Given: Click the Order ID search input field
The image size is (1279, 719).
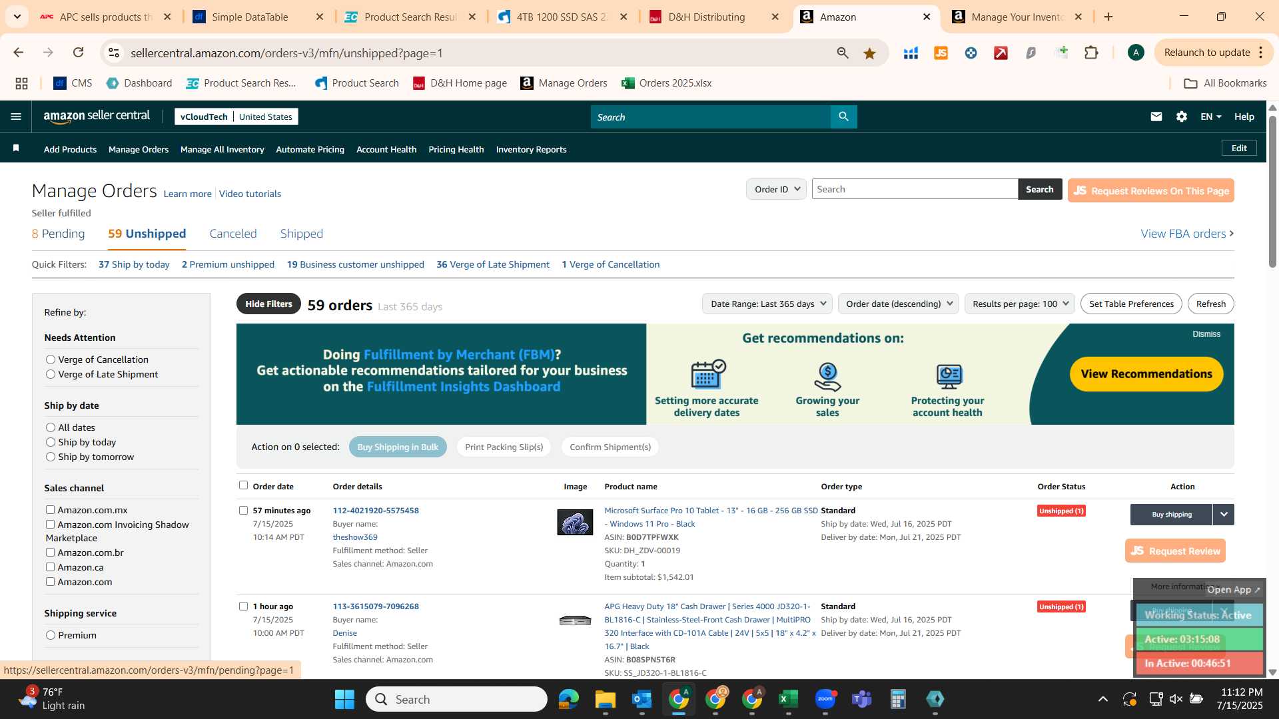Looking at the screenshot, I should [x=915, y=189].
